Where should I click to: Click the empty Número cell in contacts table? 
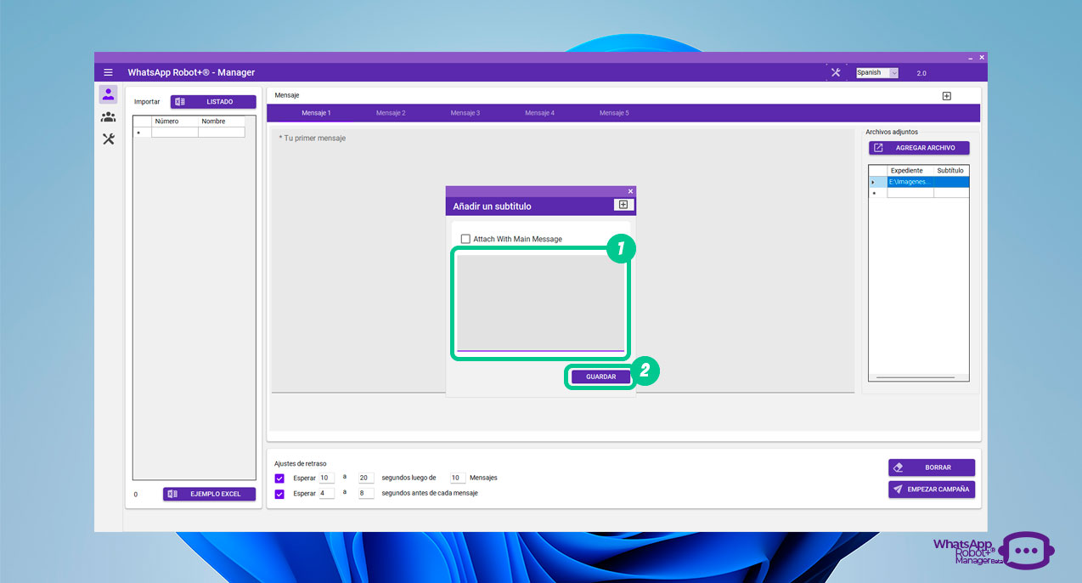pos(175,133)
